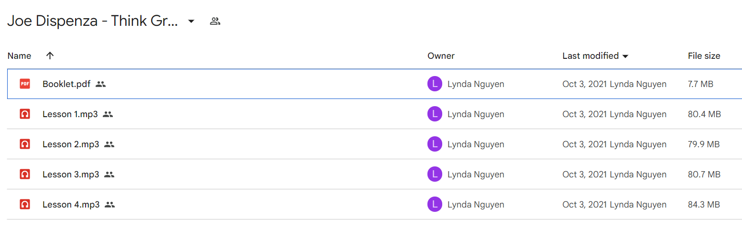This screenshot has height=241, width=742.
Task: Open the folder title dropdown arrow
Action: pos(191,21)
